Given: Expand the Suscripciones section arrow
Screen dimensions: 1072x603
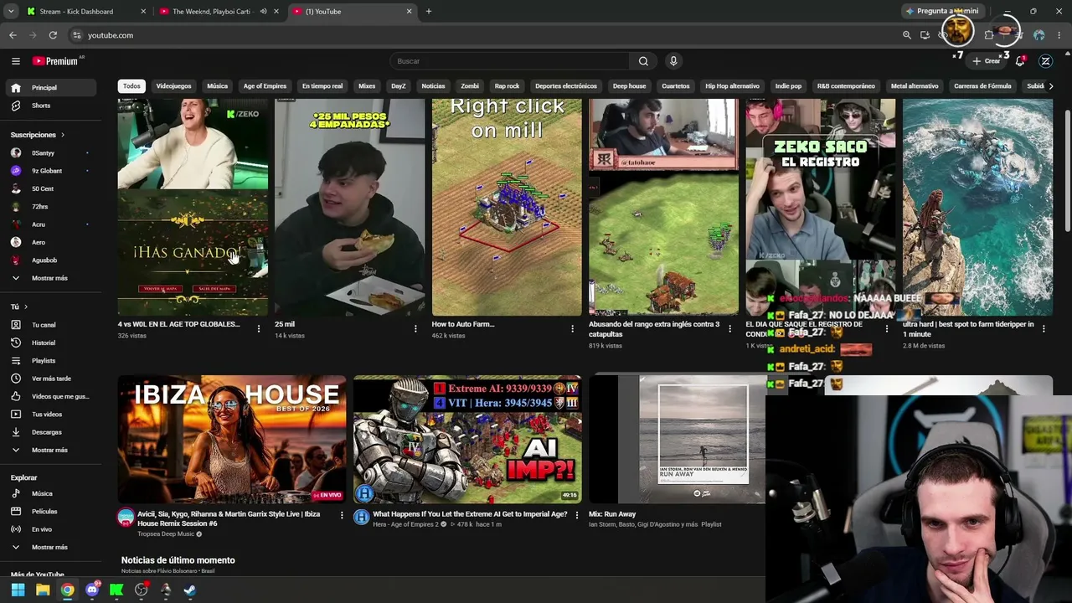Looking at the screenshot, I should tap(62, 135).
